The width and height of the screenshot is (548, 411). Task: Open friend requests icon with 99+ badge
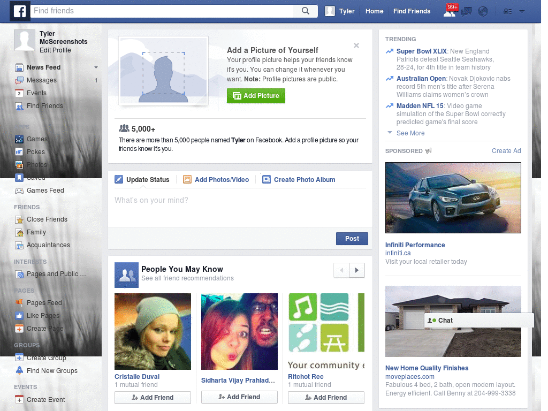[x=450, y=11]
